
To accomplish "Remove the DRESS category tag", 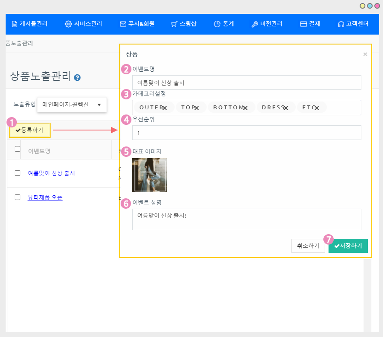I will pyautogui.click(x=285, y=108).
